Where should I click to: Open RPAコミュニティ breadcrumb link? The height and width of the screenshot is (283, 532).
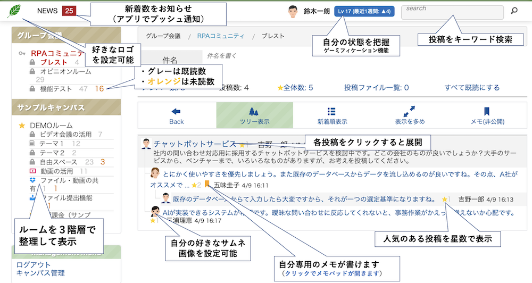220,36
